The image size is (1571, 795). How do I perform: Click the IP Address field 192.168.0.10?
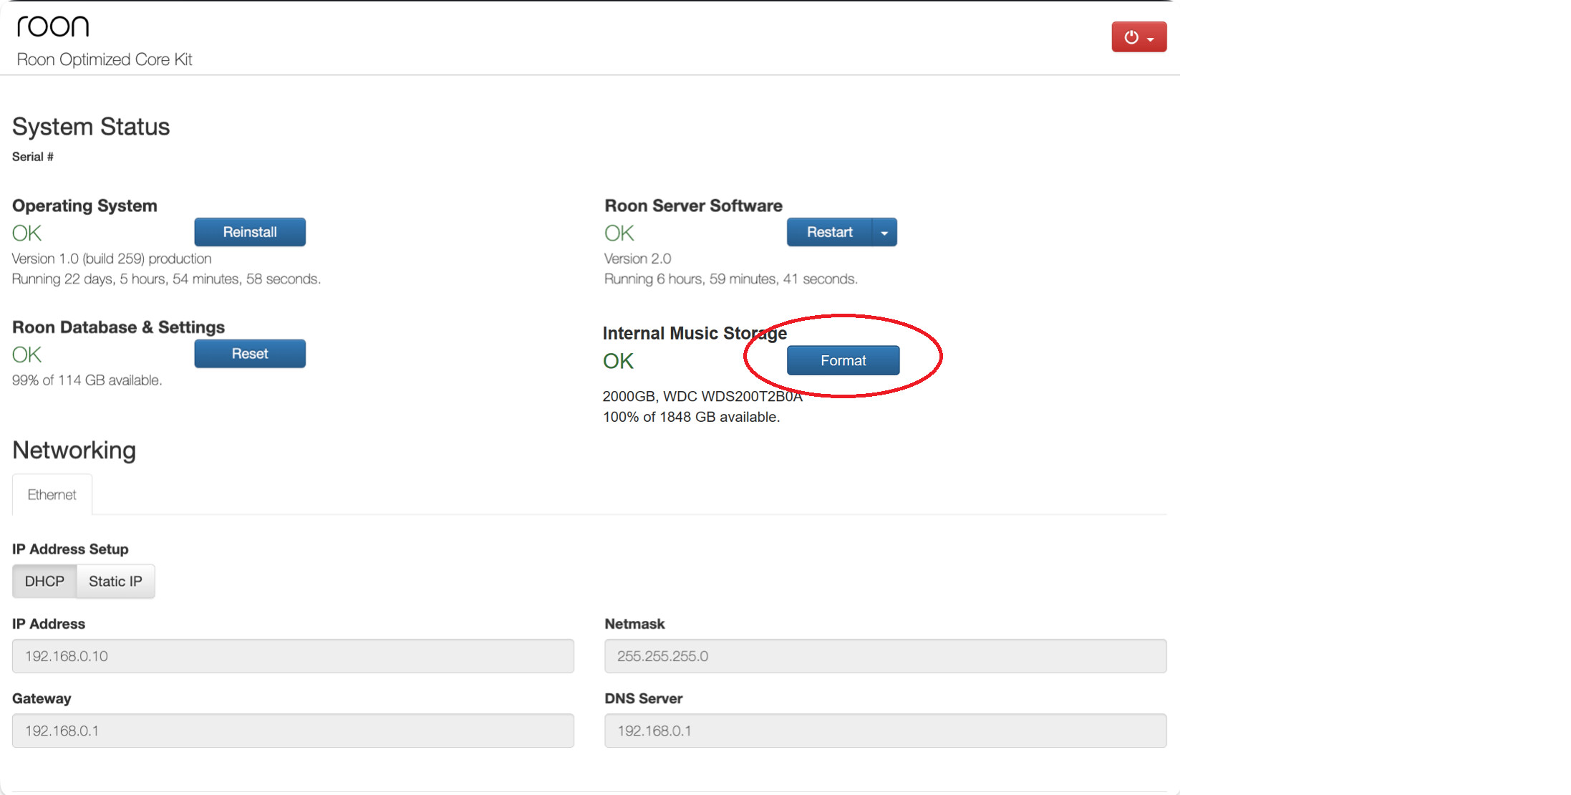pyautogui.click(x=293, y=656)
